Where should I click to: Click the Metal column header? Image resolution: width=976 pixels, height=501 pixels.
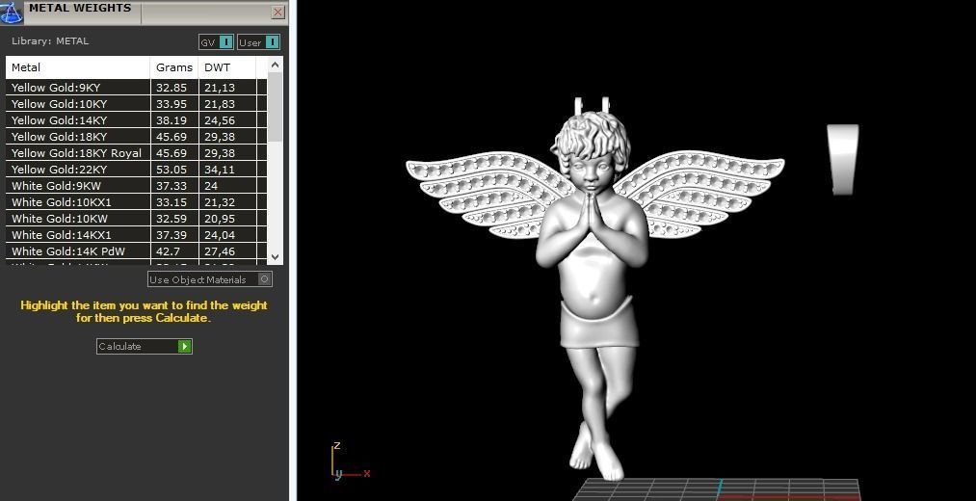pyautogui.click(x=78, y=67)
